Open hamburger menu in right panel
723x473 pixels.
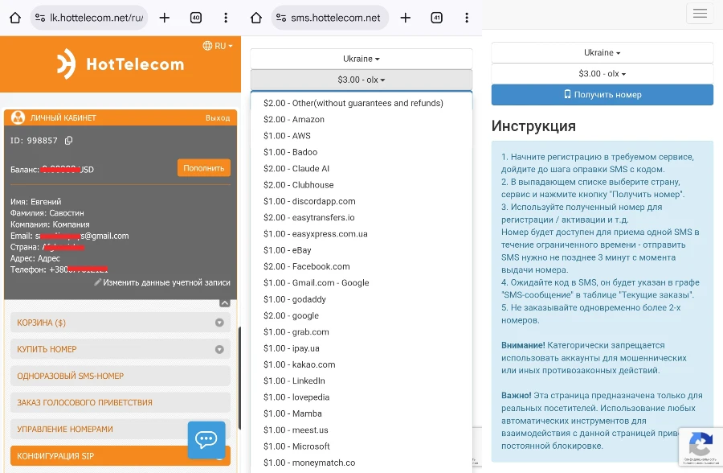coord(700,14)
